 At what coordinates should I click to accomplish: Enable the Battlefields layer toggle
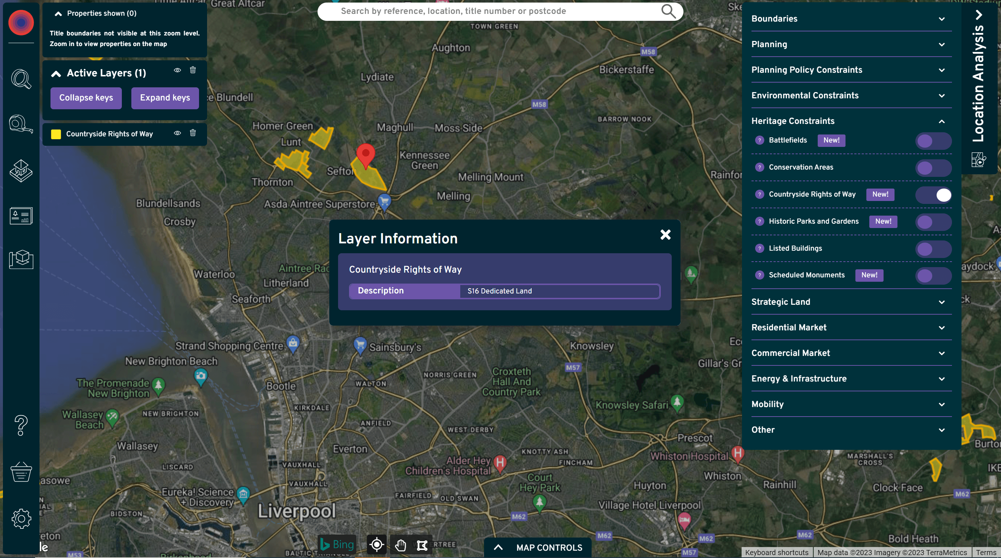click(933, 141)
